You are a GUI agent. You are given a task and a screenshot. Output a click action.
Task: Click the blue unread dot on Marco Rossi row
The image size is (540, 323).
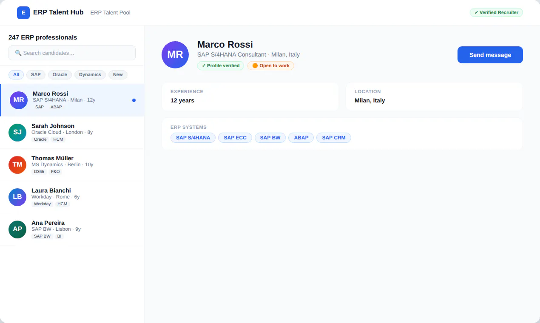tap(134, 100)
